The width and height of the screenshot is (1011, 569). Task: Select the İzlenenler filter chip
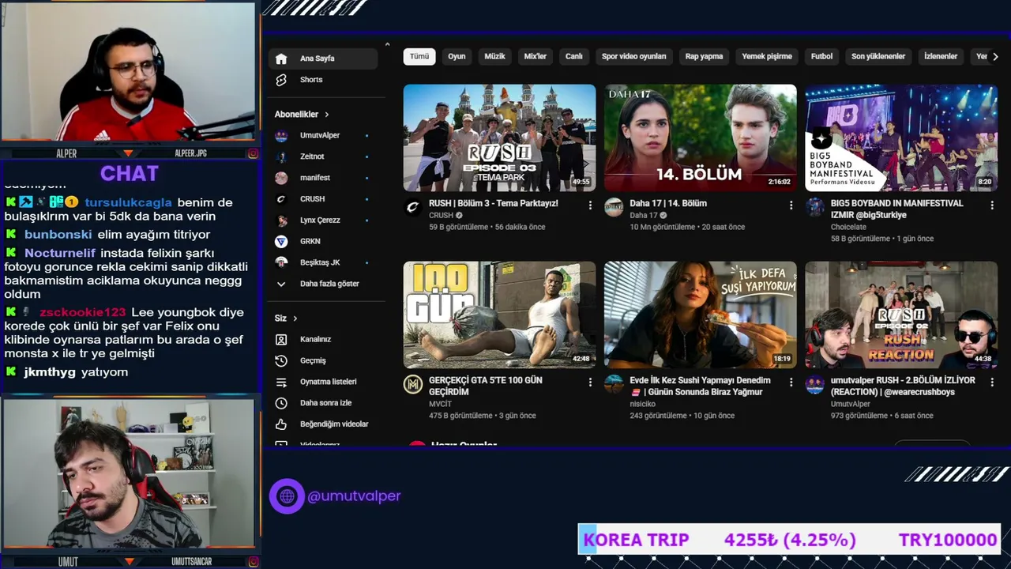pyautogui.click(x=941, y=57)
